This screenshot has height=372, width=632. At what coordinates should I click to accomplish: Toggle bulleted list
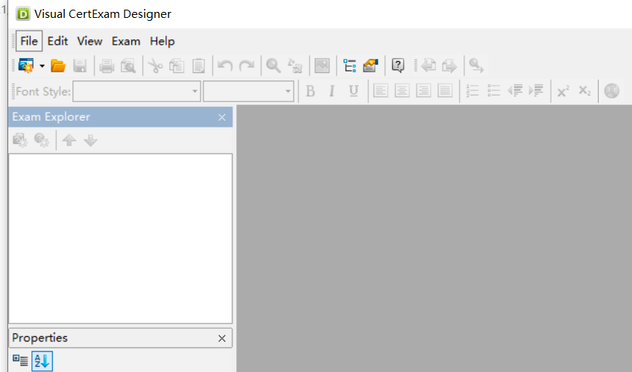tap(493, 91)
